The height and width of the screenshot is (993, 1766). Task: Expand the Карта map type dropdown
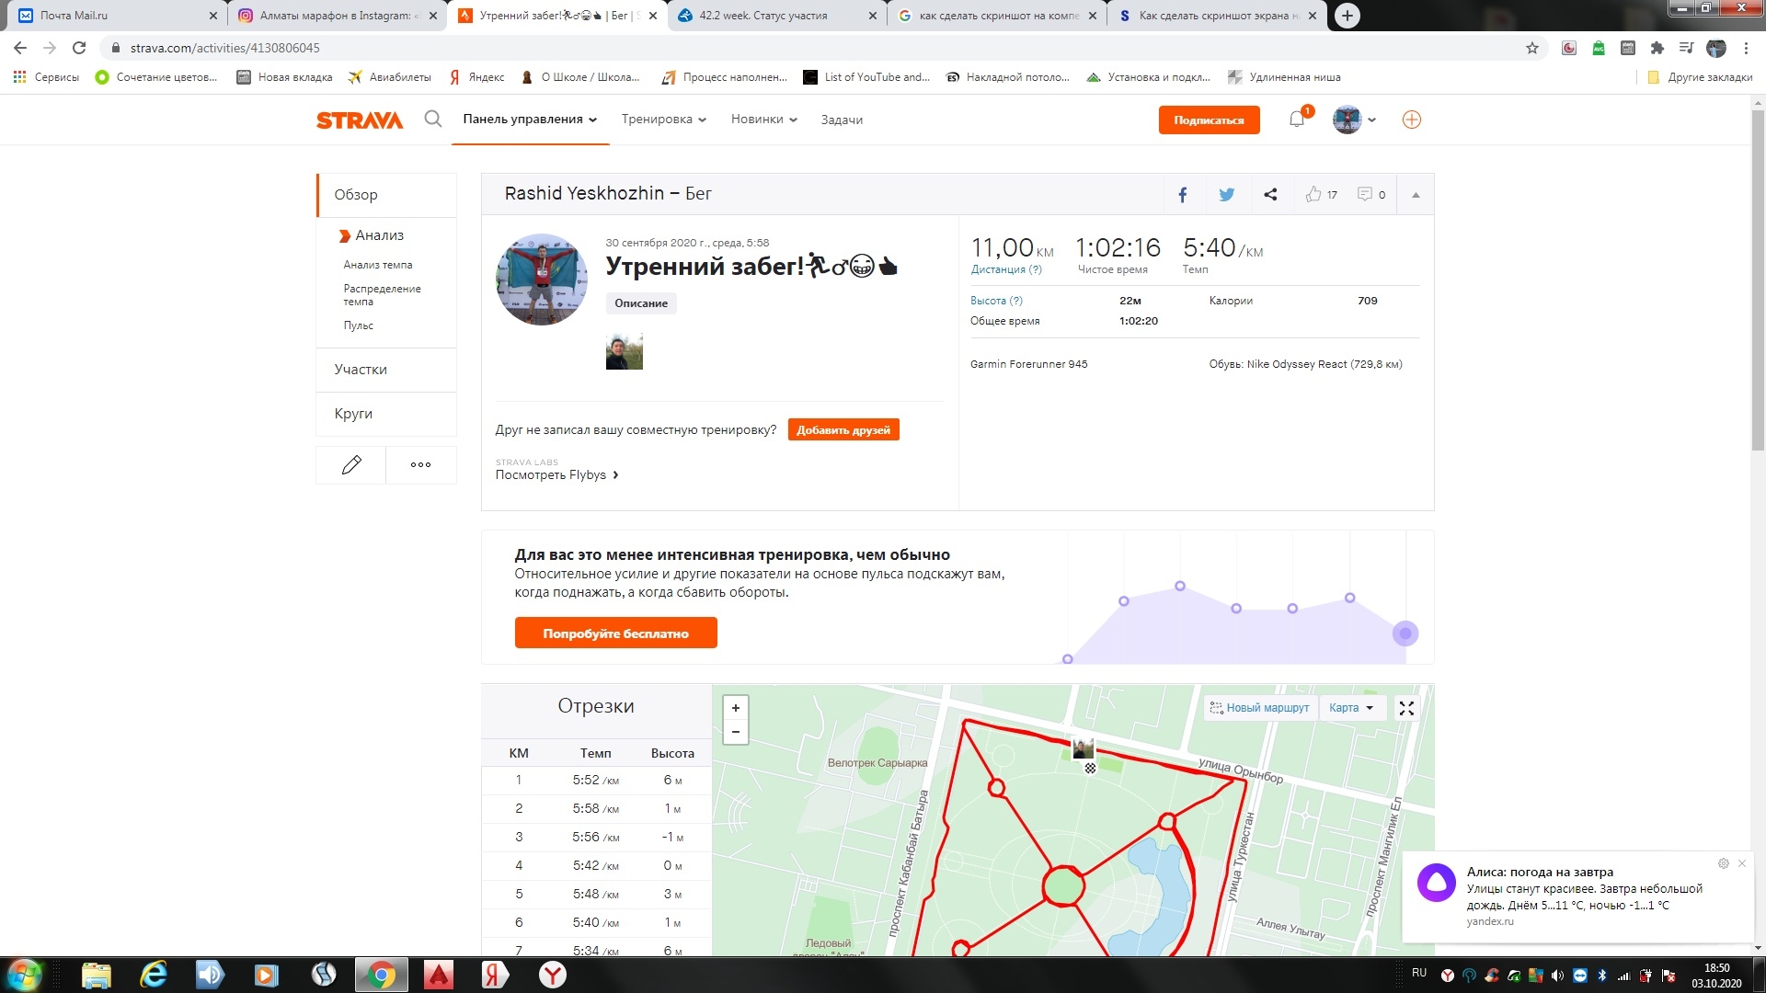pyautogui.click(x=1350, y=708)
